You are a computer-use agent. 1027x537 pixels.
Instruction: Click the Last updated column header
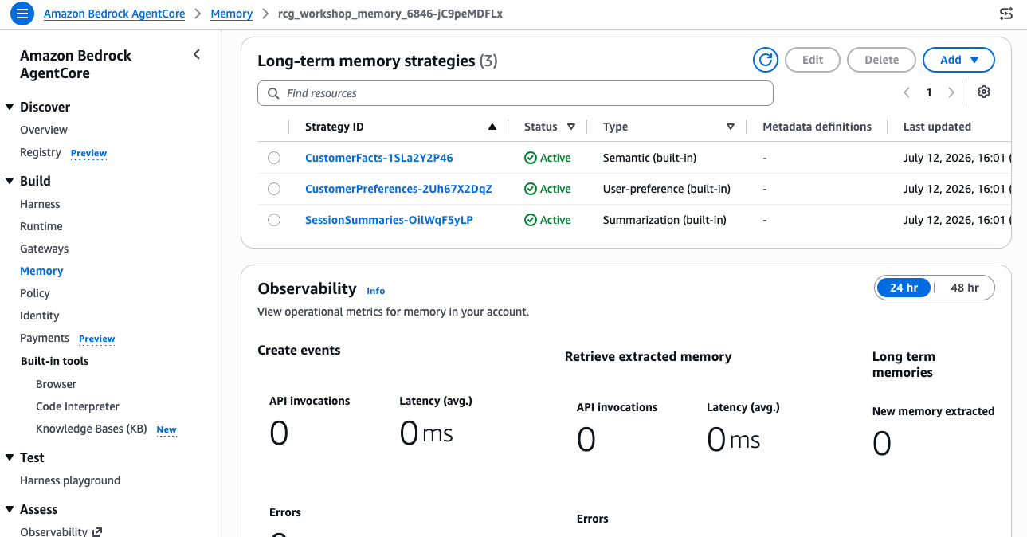937,127
